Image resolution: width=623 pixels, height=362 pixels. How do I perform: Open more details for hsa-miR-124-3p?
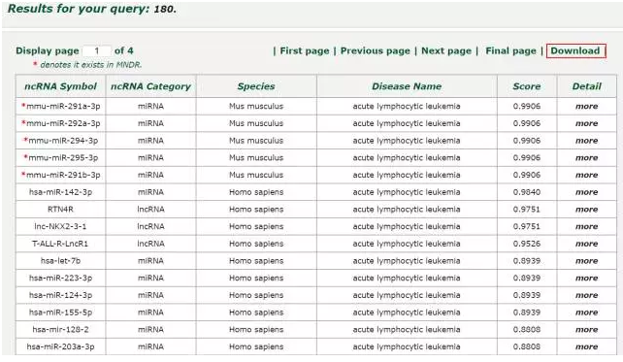586,295
